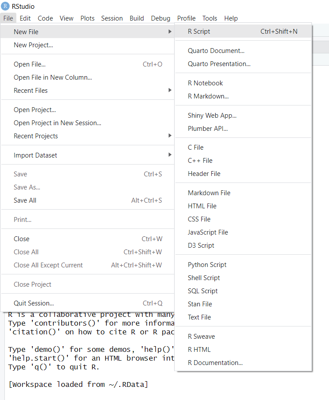Open the View menu

coord(66,18)
